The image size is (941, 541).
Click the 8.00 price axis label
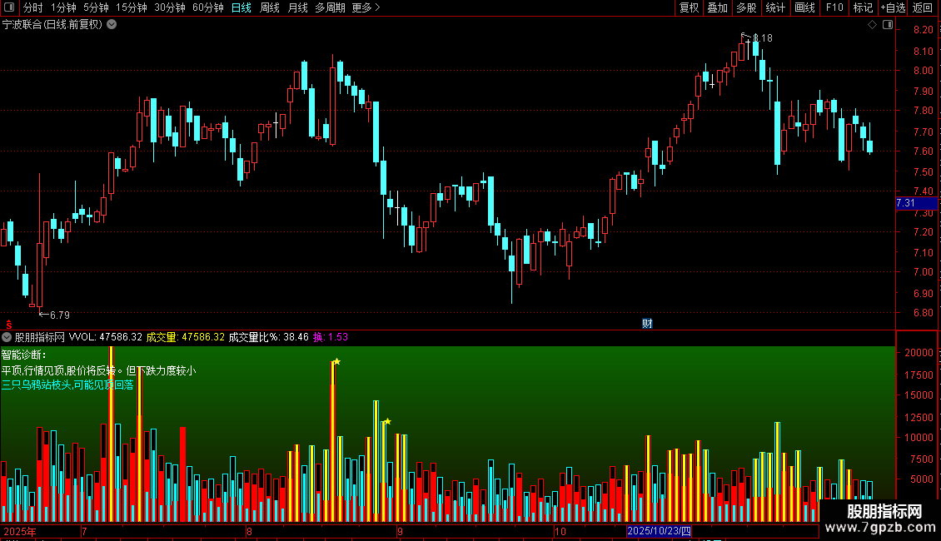click(923, 70)
